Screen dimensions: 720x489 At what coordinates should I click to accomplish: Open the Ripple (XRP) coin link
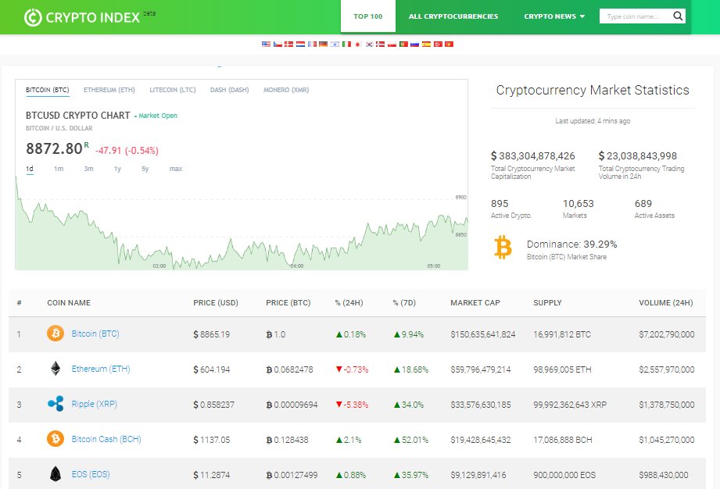(94, 404)
